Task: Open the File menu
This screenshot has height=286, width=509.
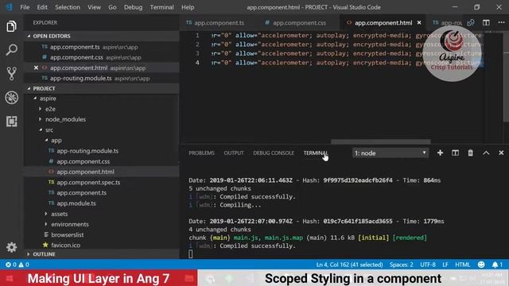Action: click(25, 7)
